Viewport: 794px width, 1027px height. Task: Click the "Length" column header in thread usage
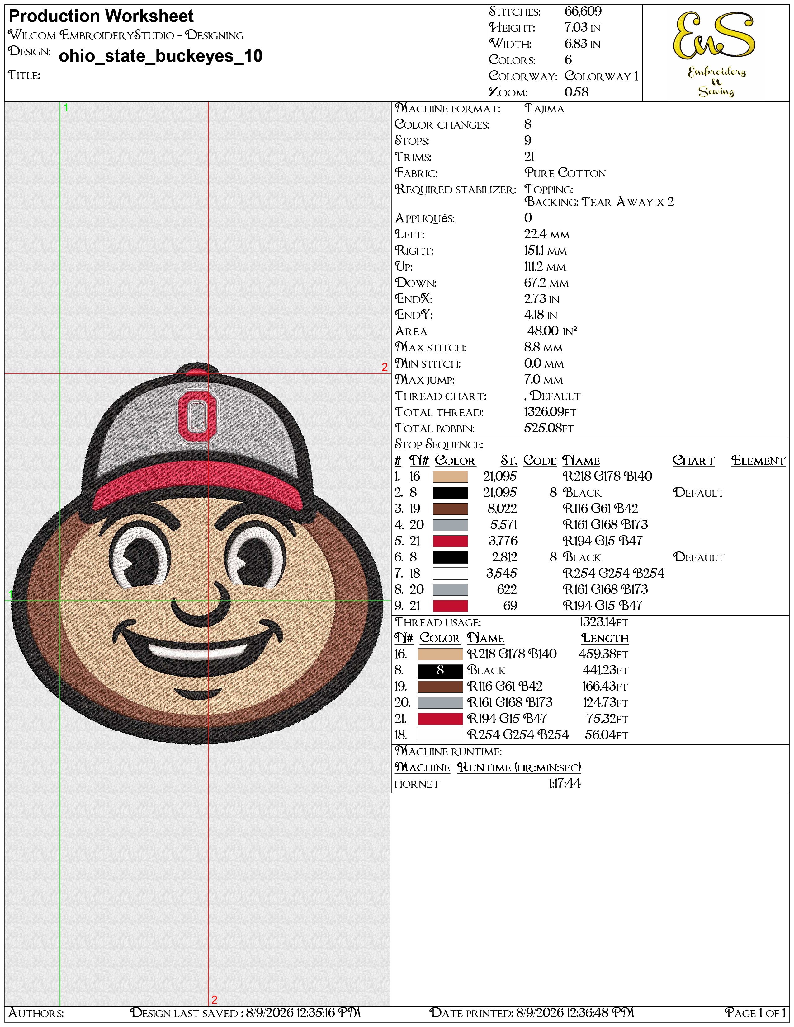point(605,638)
